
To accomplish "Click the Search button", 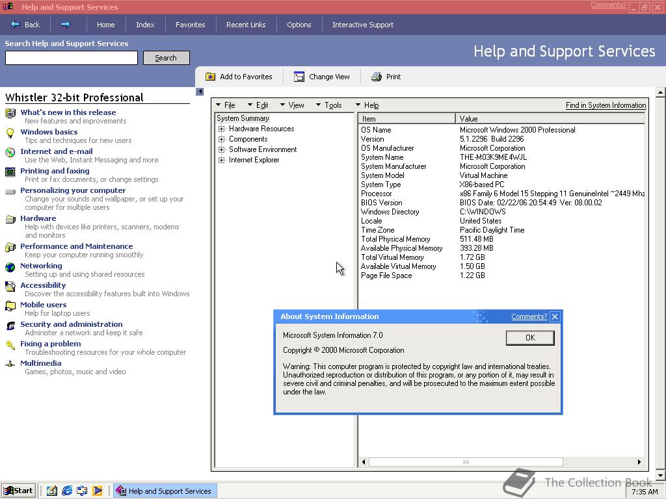I will (x=166, y=58).
